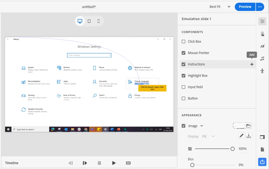269x169 pixels.
Task: Click the COMPONENTS section heading
Action: click(x=192, y=32)
